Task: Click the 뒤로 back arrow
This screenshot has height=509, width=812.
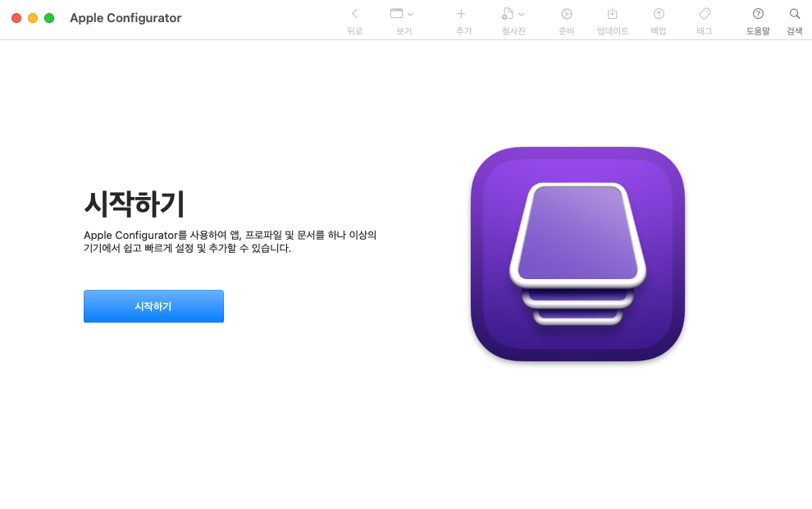Action: pyautogui.click(x=354, y=14)
